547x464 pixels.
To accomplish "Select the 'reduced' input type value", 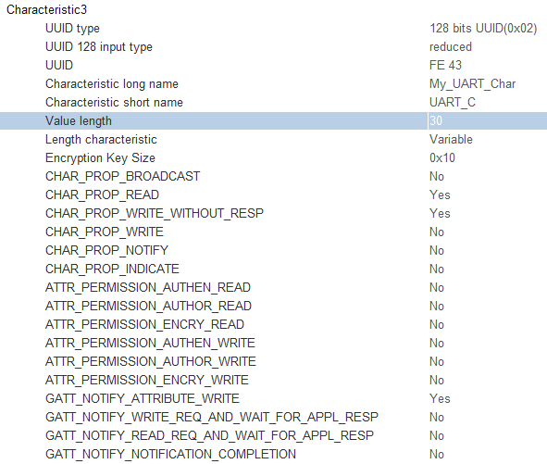I will point(451,47).
